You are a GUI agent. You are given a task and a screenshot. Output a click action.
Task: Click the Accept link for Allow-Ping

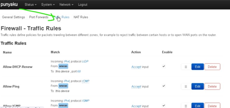pyautogui.click(x=136, y=87)
